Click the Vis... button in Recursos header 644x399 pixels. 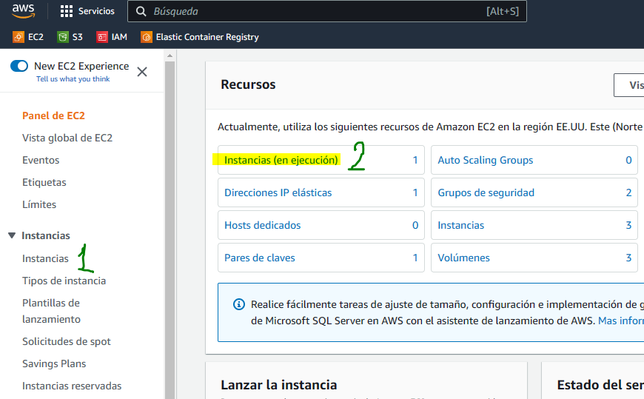click(x=628, y=85)
